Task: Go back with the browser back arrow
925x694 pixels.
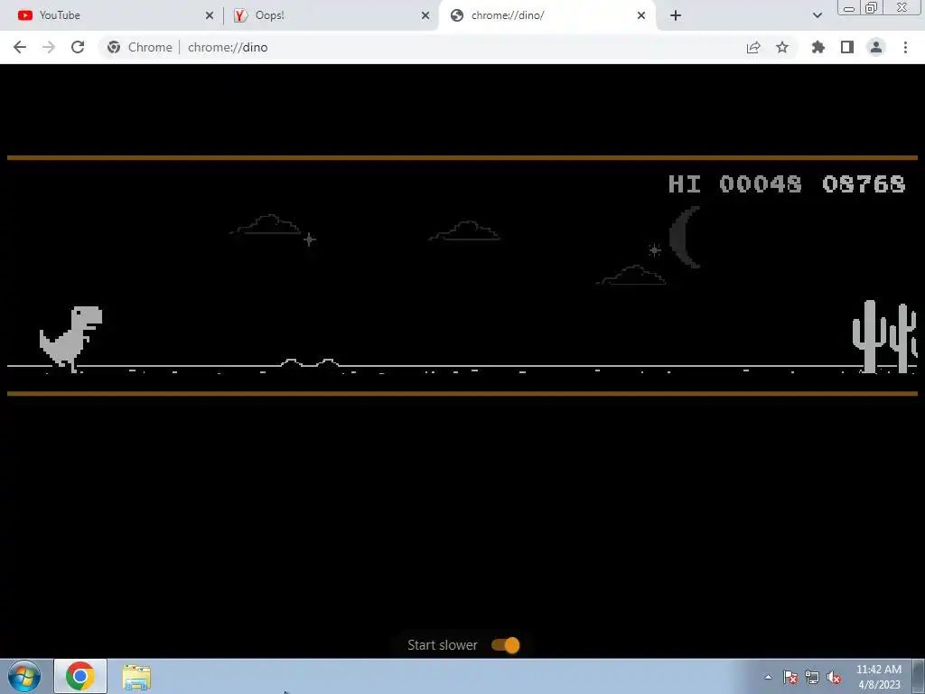Action: click(x=20, y=47)
